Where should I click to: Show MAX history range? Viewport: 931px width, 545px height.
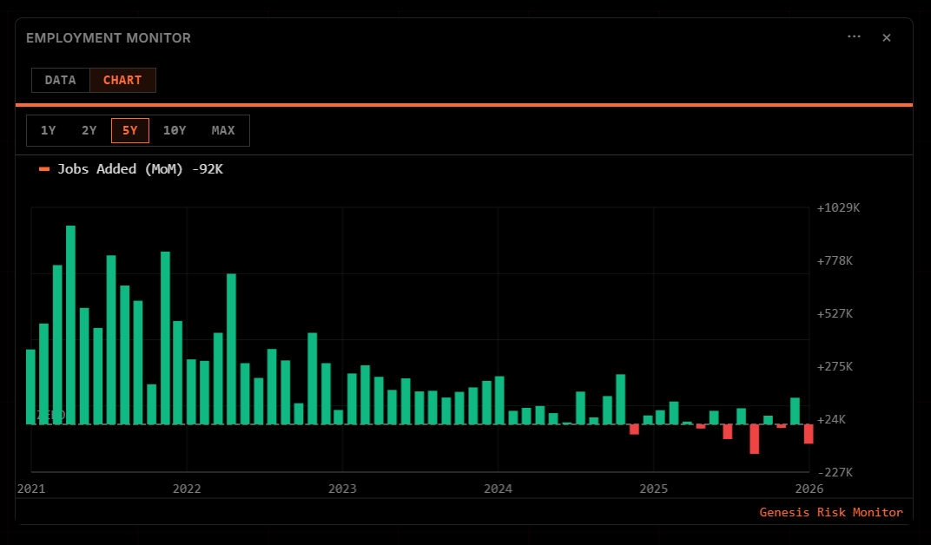[x=223, y=130]
